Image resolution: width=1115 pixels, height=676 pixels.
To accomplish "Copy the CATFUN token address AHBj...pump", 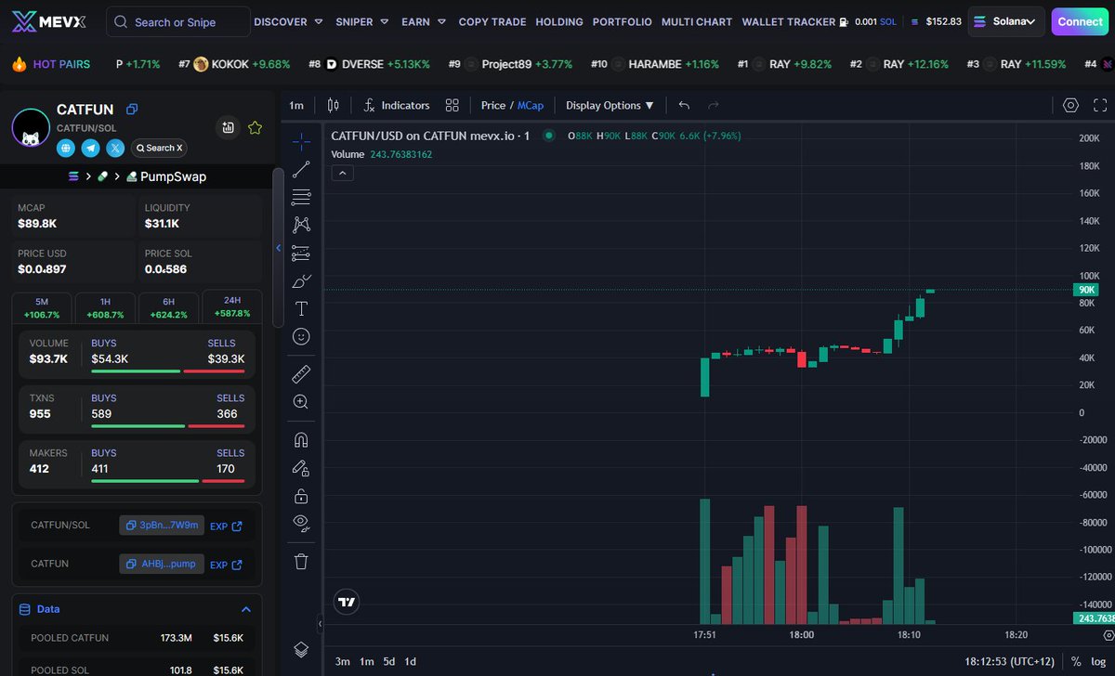I will 162,564.
